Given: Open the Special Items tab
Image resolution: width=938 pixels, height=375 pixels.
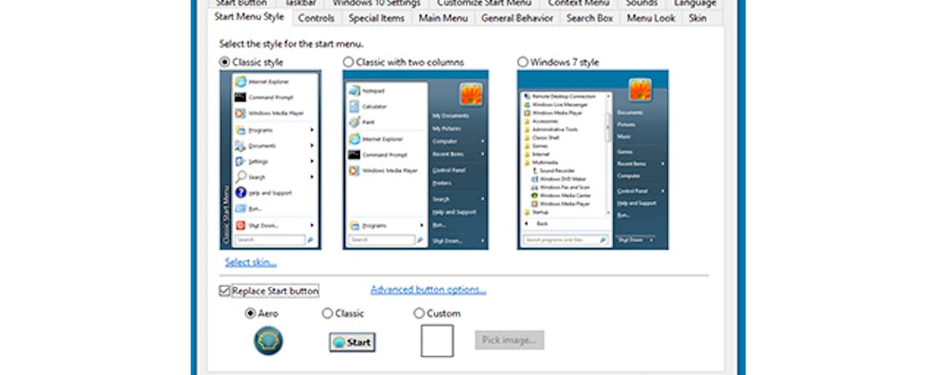Looking at the screenshot, I should [x=377, y=18].
